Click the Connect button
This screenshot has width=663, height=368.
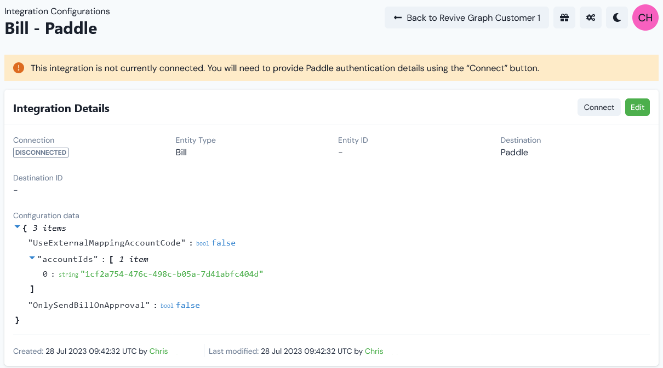(x=599, y=107)
